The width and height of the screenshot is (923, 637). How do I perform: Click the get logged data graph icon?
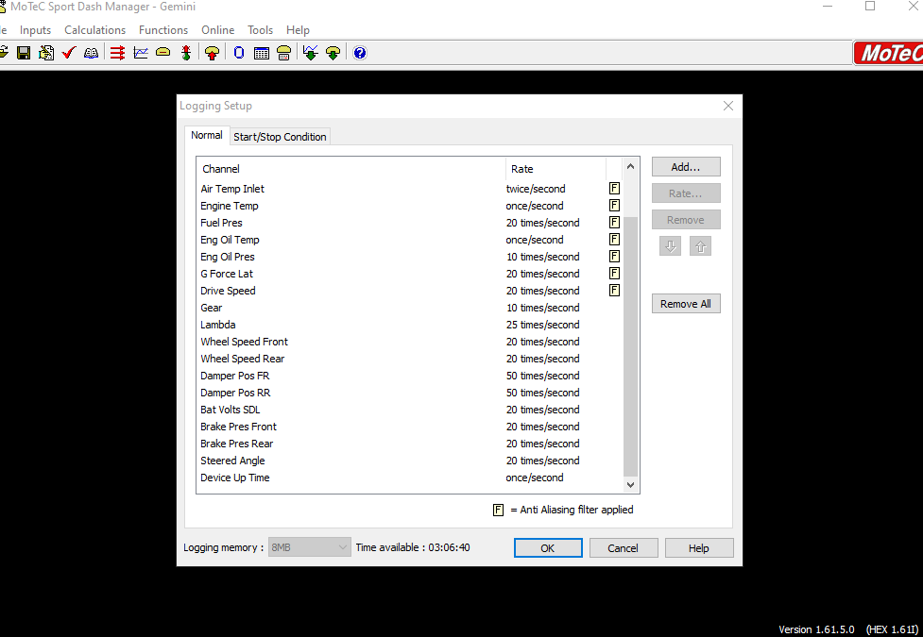pyautogui.click(x=310, y=53)
